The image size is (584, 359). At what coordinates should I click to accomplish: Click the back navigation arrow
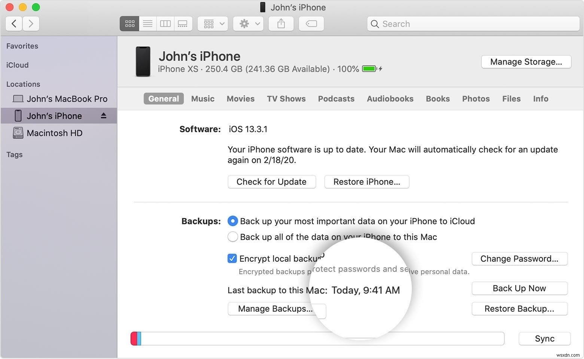coord(13,23)
